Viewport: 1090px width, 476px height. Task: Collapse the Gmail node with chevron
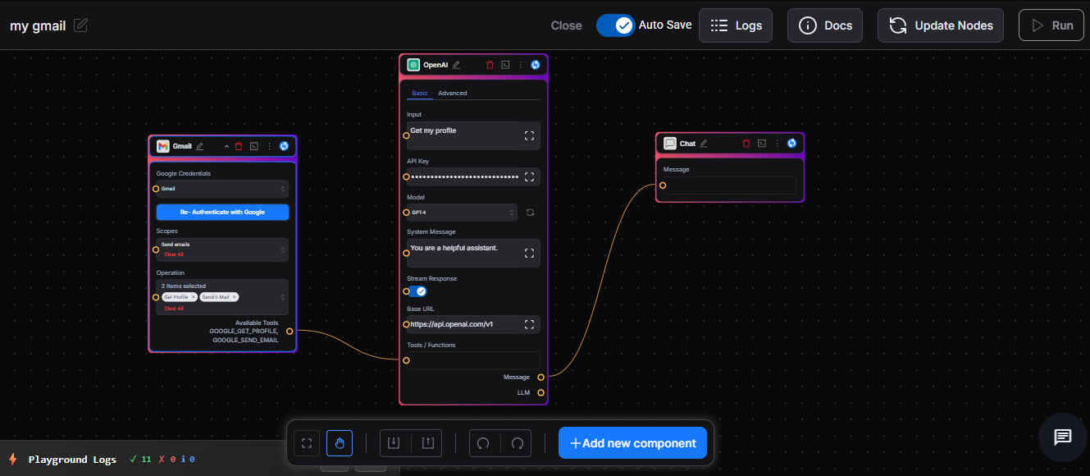coord(226,146)
